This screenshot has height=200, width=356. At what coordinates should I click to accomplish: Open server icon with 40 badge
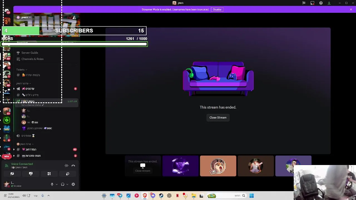coord(7,83)
